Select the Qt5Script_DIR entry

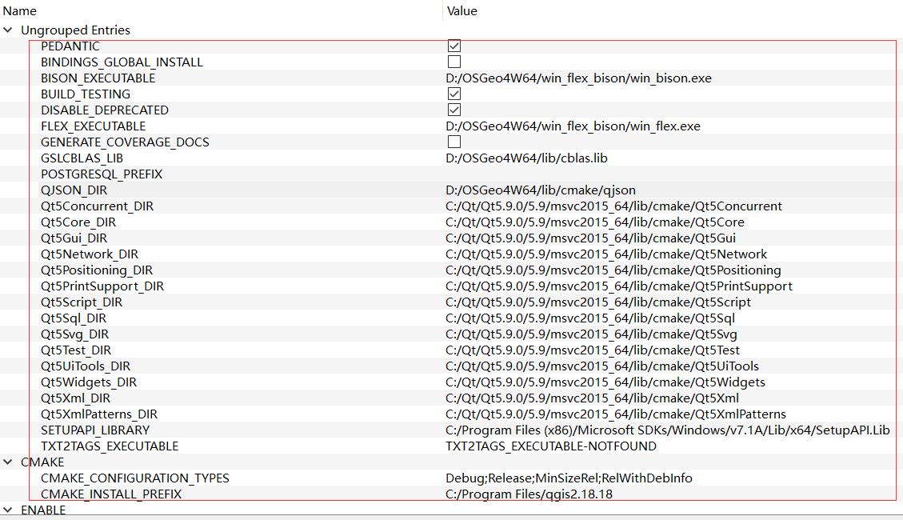pyautogui.click(x=82, y=302)
